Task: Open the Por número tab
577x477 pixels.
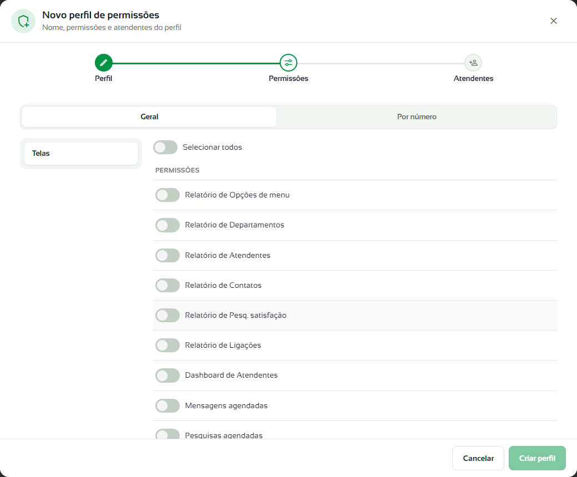Action: (x=417, y=117)
